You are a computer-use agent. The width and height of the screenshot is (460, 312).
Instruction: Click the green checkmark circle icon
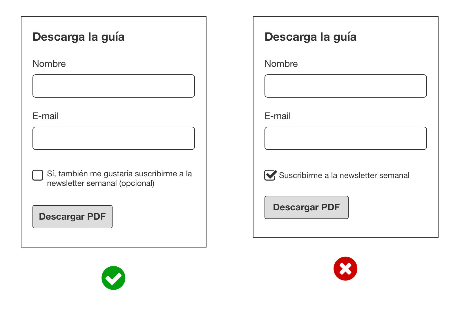tap(113, 278)
